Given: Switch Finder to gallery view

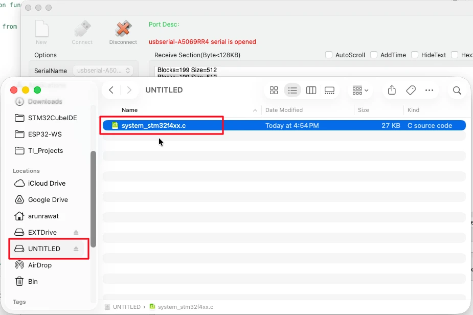Looking at the screenshot, I should point(329,90).
